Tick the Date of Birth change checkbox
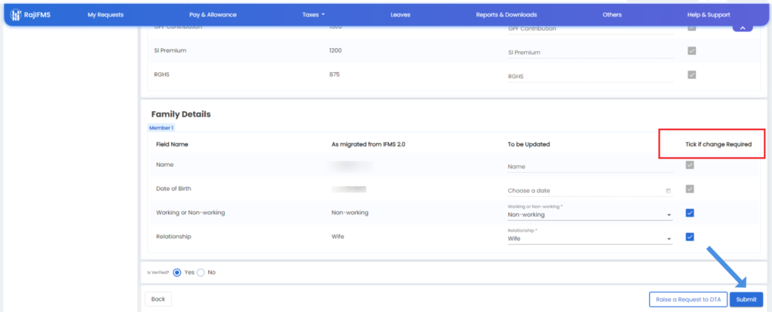This screenshot has width=772, height=312. tap(690, 189)
